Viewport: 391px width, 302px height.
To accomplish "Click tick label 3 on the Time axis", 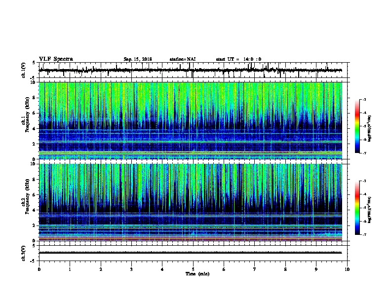I will pos(131,269).
